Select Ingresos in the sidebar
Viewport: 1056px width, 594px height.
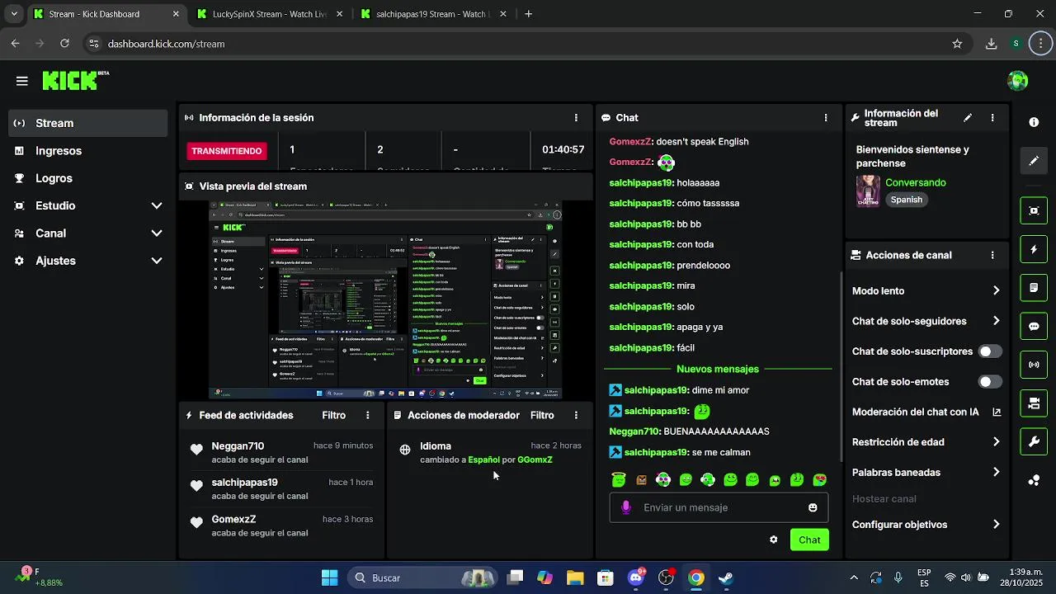click(88, 151)
